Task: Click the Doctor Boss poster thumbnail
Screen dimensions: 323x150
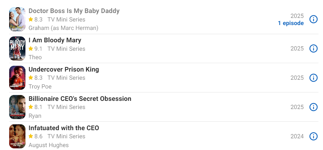Action: (17, 19)
